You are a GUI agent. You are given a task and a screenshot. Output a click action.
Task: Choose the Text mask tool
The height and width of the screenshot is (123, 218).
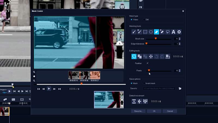173,32
